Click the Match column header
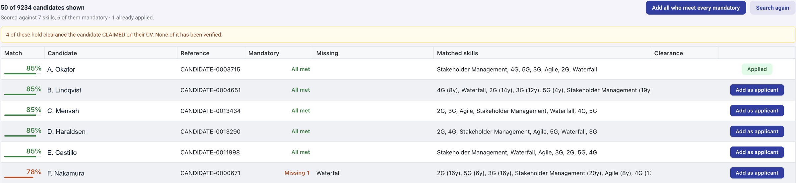The height and width of the screenshot is (183, 796). click(23, 53)
